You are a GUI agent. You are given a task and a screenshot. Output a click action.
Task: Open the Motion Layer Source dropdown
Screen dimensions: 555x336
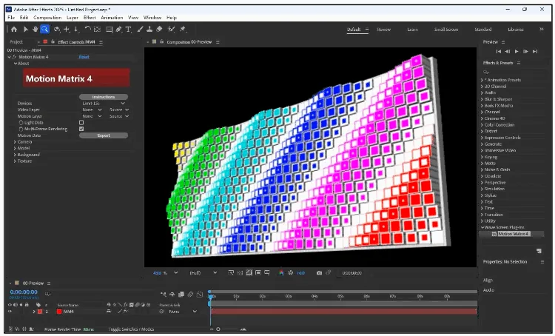click(119, 116)
